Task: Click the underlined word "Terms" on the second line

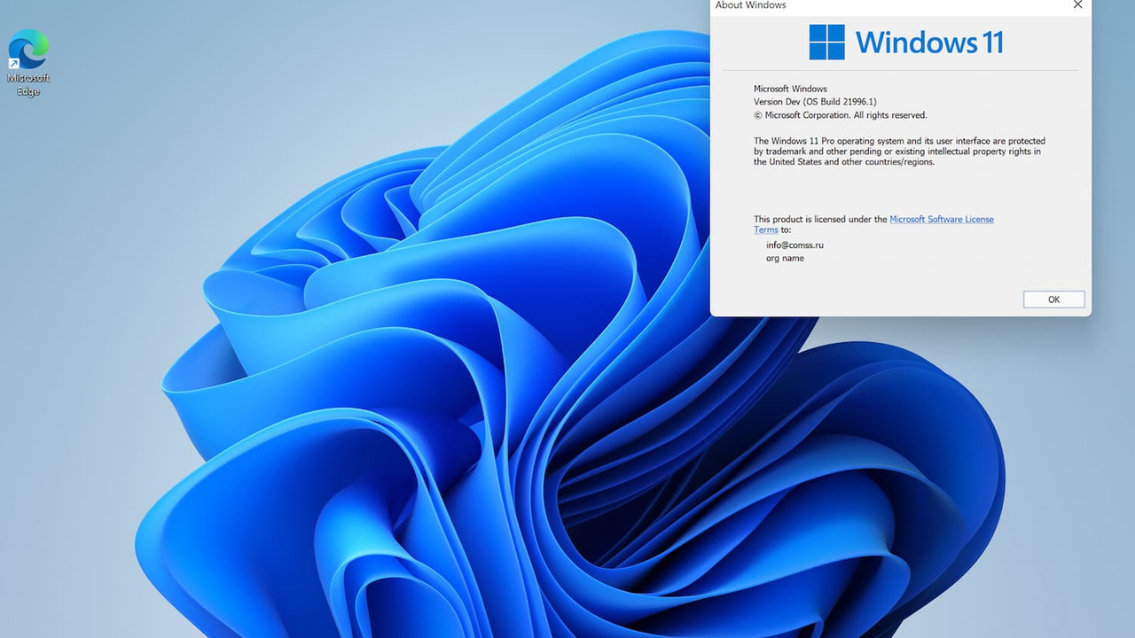Action: (765, 230)
